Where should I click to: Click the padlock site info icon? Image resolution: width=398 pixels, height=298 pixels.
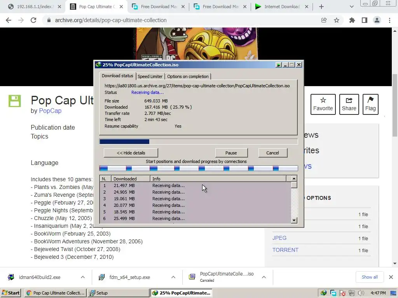pyautogui.click(x=49, y=20)
